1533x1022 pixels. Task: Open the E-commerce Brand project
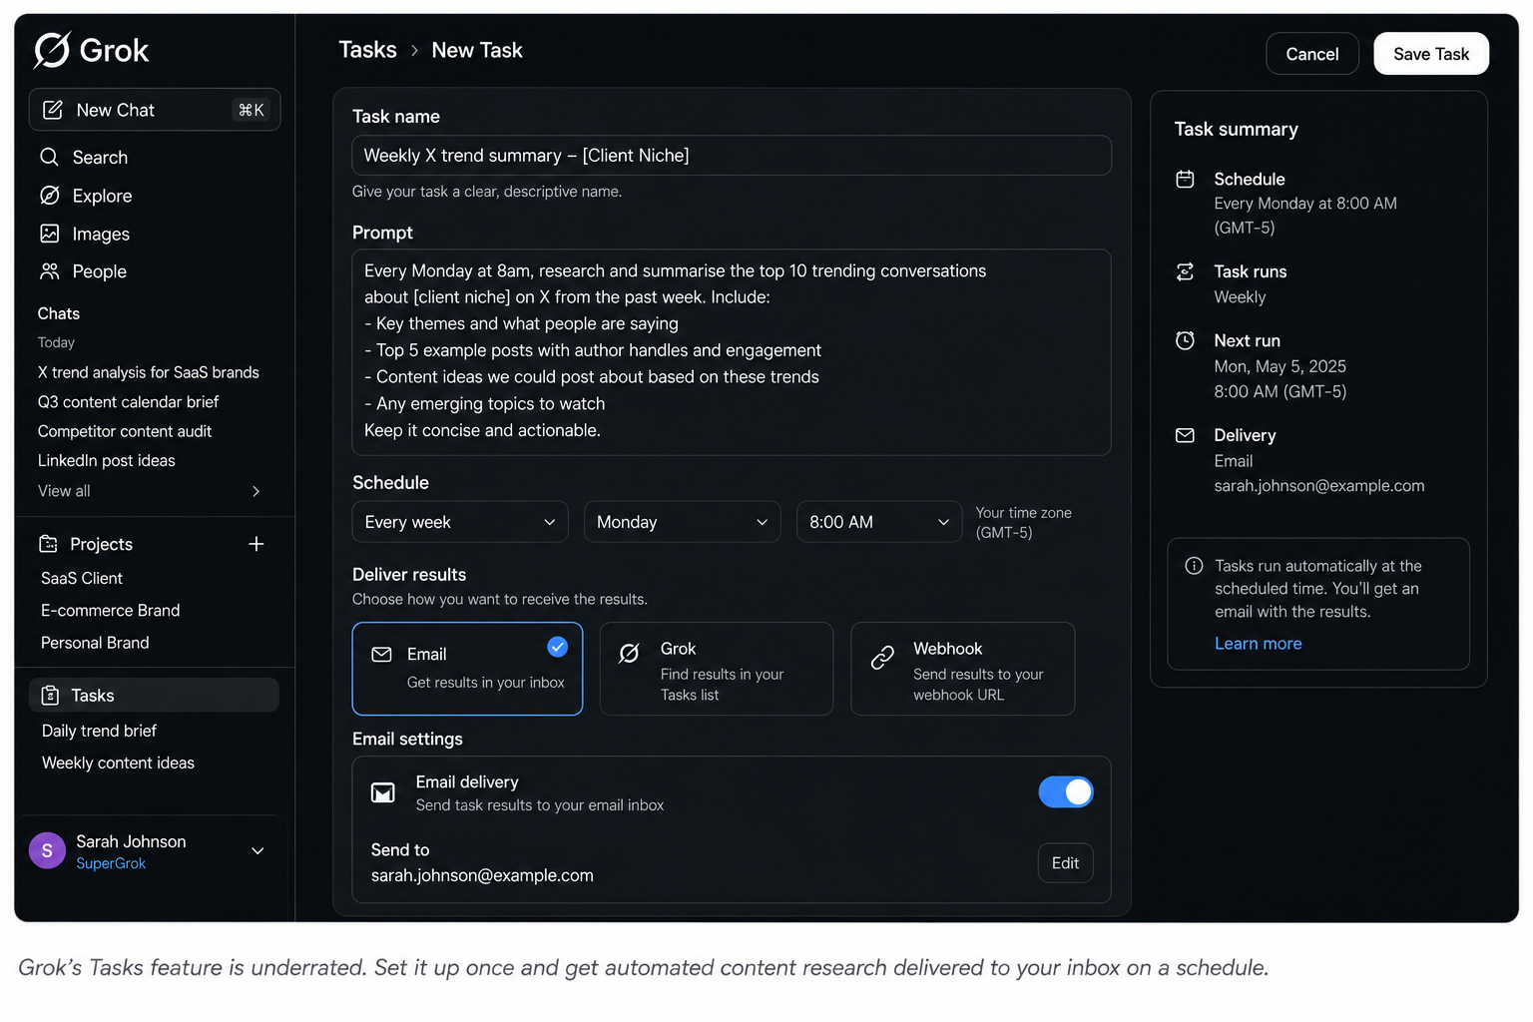click(x=110, y=611)
